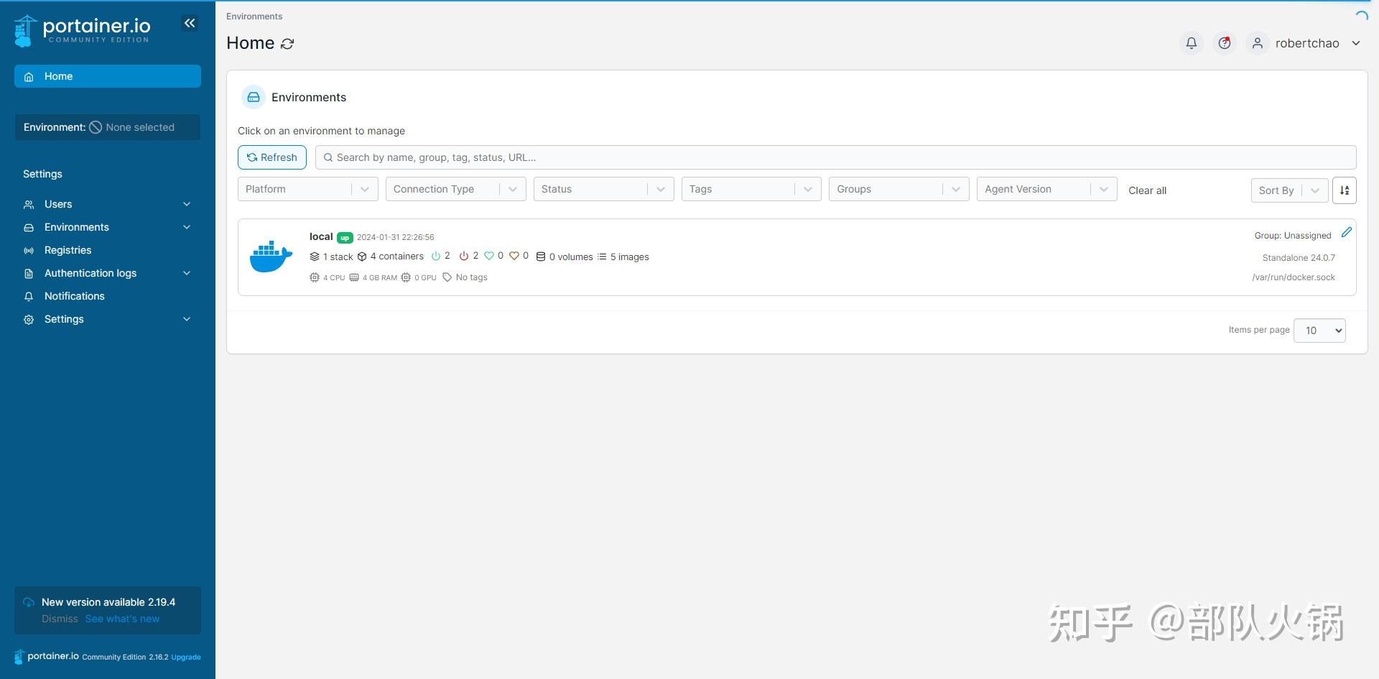Click the help icon in the top bar
The width and height of the screenshot is (1379, 679).
1225,43
